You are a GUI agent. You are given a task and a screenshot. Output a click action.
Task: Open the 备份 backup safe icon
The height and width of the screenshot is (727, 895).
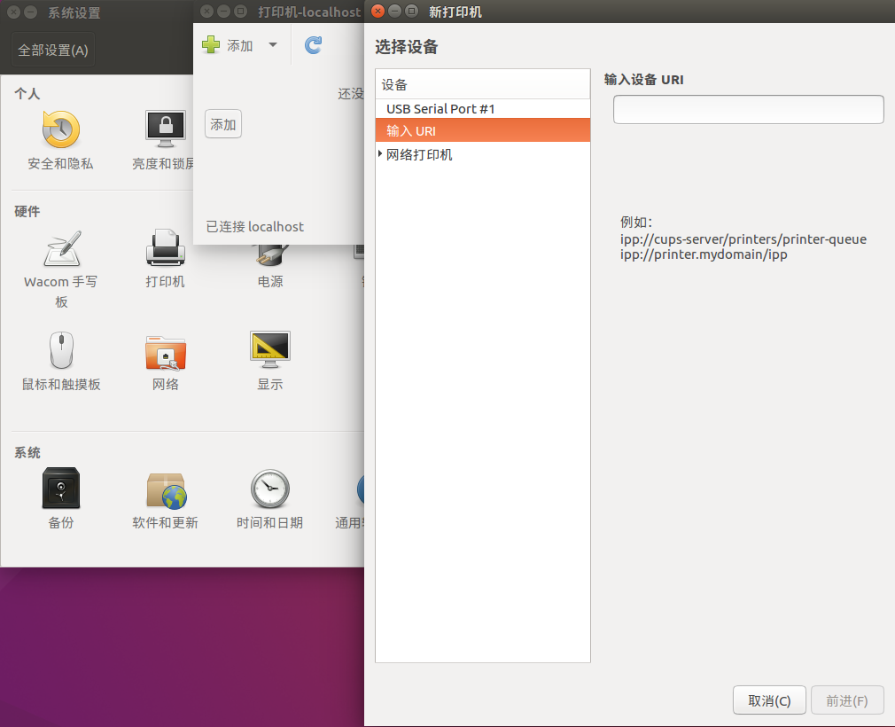pyautogui.click(x=61, y=498)
